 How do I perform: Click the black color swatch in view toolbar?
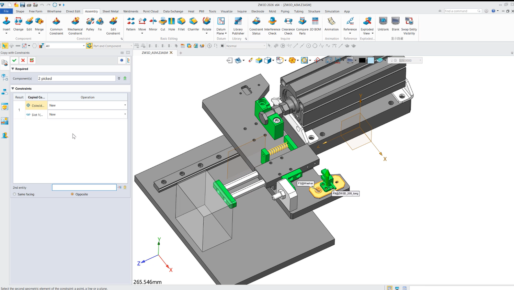[362, 60]
